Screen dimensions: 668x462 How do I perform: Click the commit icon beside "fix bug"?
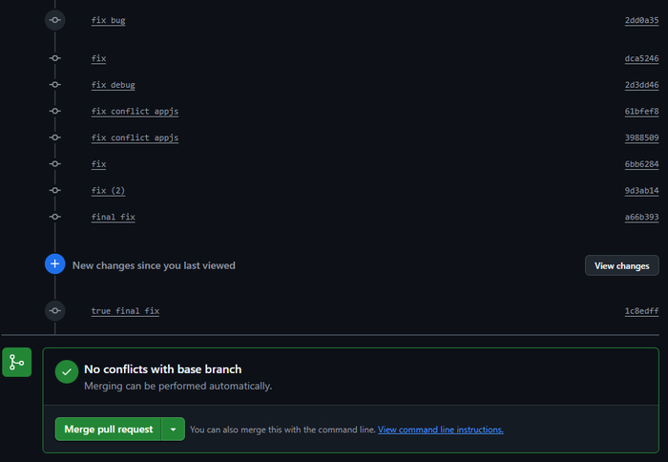pyautogui.click(x=55, y=20)
